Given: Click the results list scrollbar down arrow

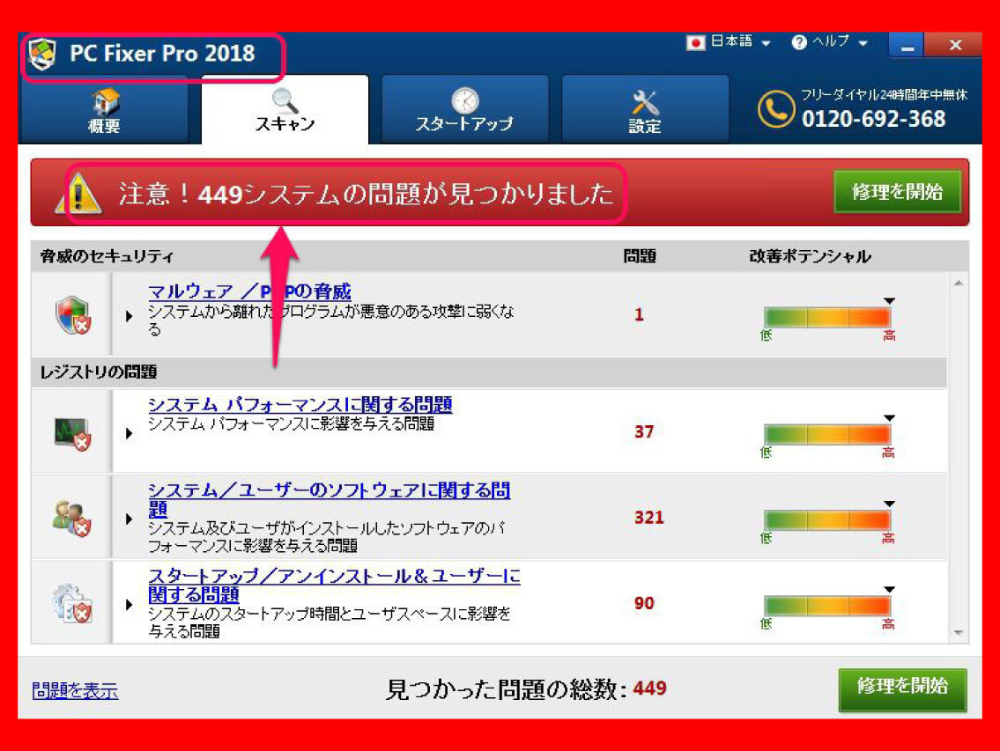Looking at the screenshot, I should pyautogui.click(x=958, y=633).
